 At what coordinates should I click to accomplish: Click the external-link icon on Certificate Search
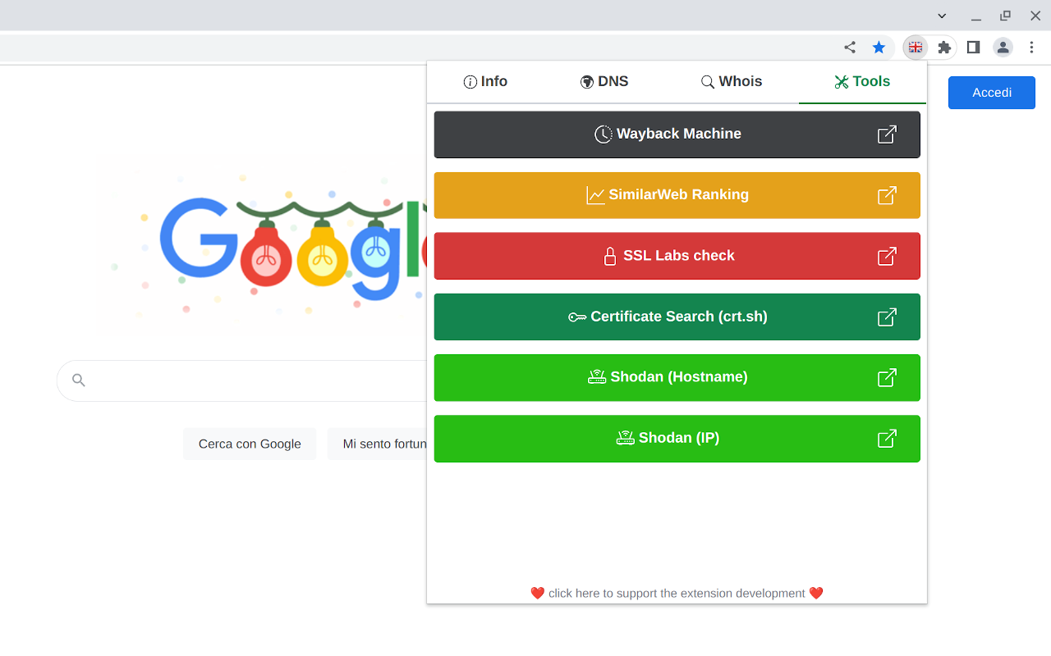[x=887, y=317]
